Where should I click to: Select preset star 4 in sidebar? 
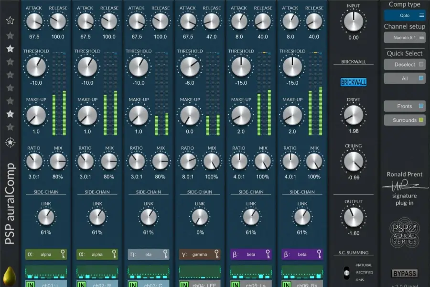click(10, 75)
